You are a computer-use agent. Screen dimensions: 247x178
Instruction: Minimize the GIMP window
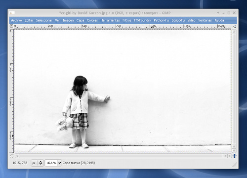tap(223, 13)
